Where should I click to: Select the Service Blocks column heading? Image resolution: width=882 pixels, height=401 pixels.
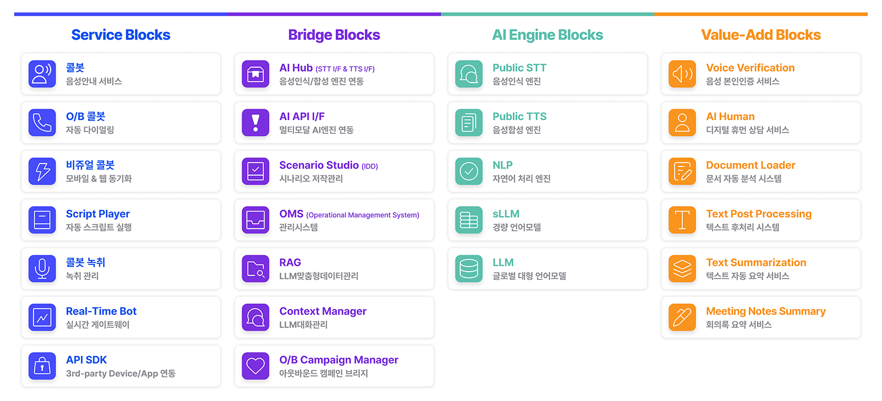[x=121, y=35]
